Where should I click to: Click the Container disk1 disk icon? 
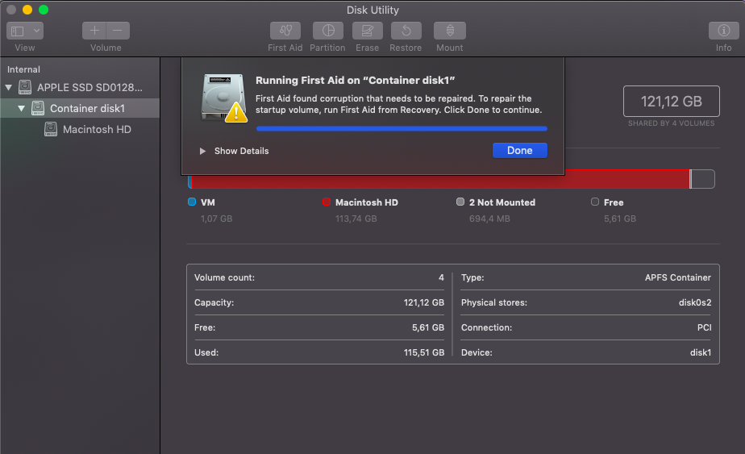tap(38, 108)
